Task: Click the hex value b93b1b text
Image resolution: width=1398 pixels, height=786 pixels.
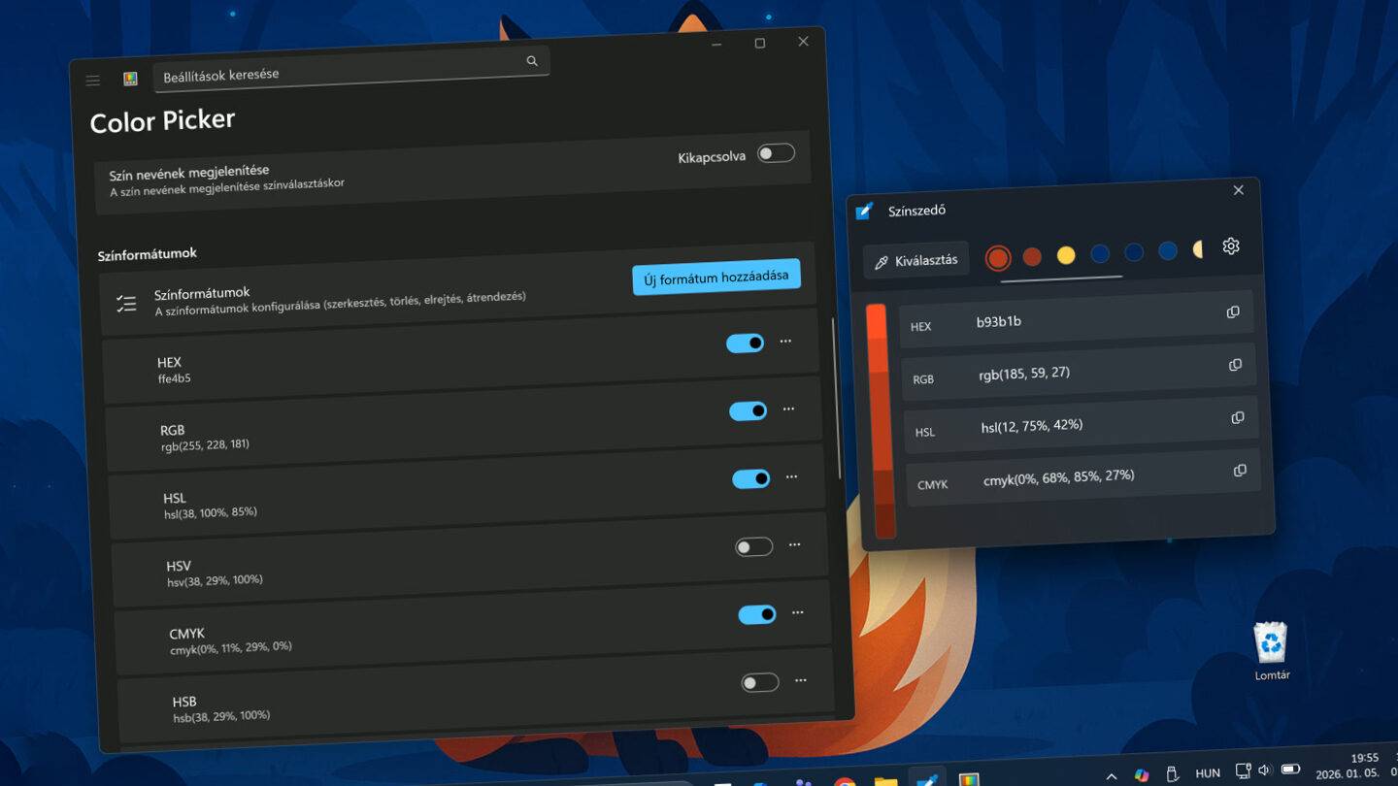Action: (x=999, y=321)
